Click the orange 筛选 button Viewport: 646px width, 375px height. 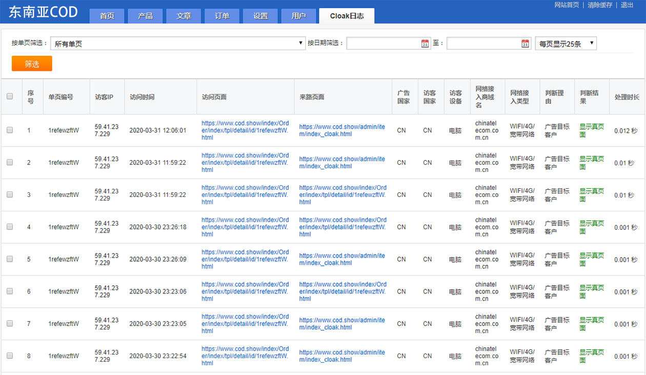point(32,64)
